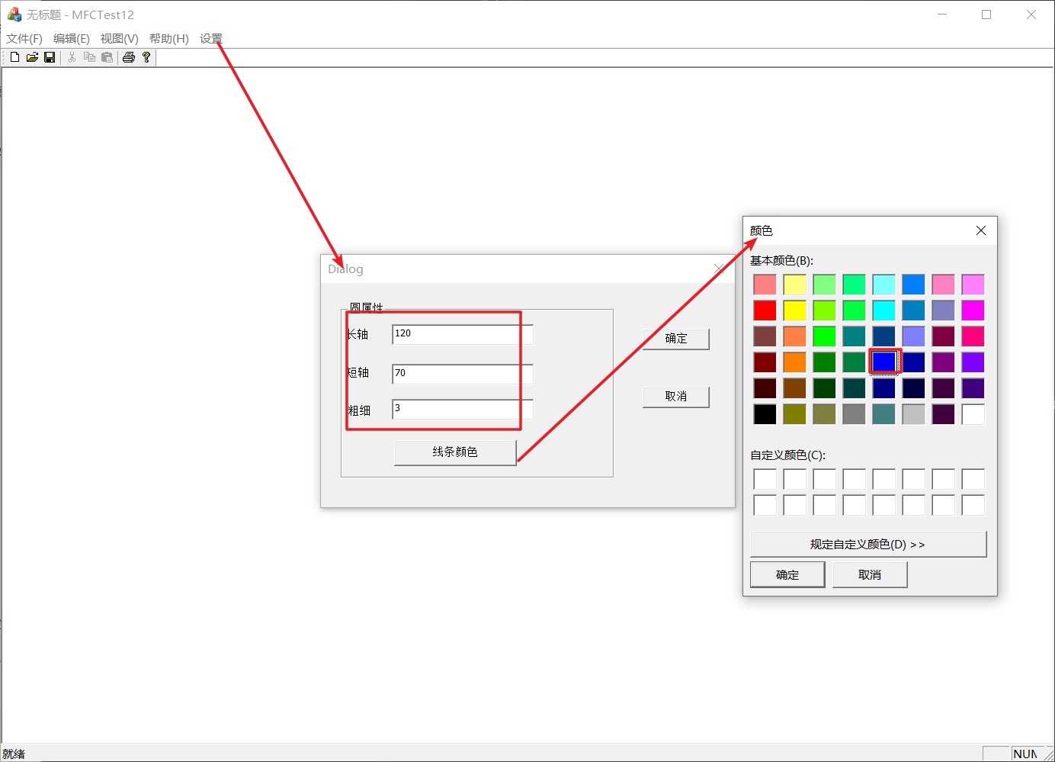Click 取消 in the Dialog window
This screenshot has height=762, width=1055.
coord(676,397)
